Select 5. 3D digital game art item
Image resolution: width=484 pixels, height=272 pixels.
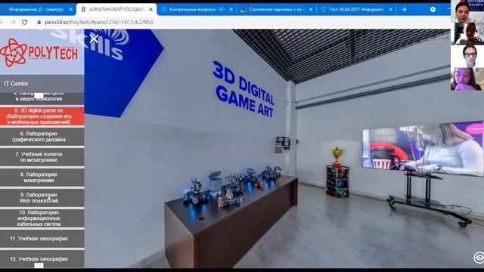(x=42, y=116)
